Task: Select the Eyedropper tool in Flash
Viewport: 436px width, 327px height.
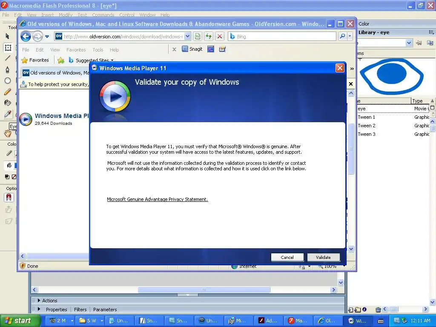Action: [8, 114]
